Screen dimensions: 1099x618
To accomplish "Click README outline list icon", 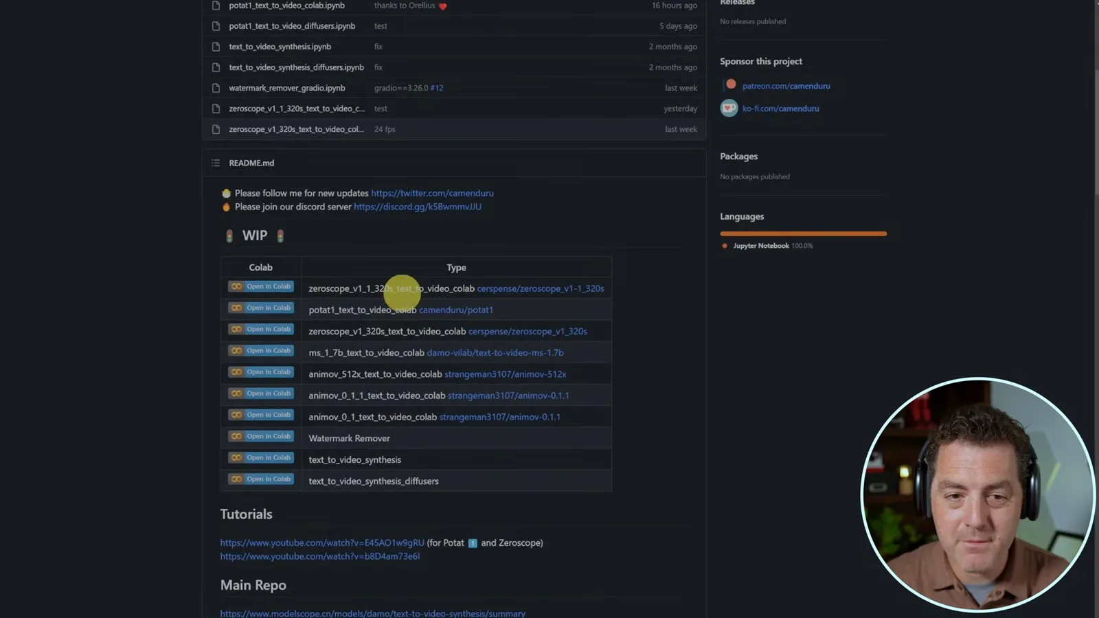I will coord(216,163).
